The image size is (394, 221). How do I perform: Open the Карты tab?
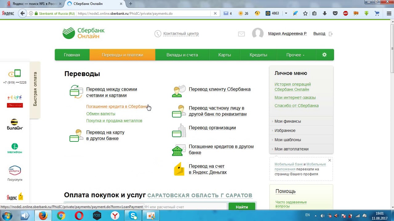(x=225, y=55)
